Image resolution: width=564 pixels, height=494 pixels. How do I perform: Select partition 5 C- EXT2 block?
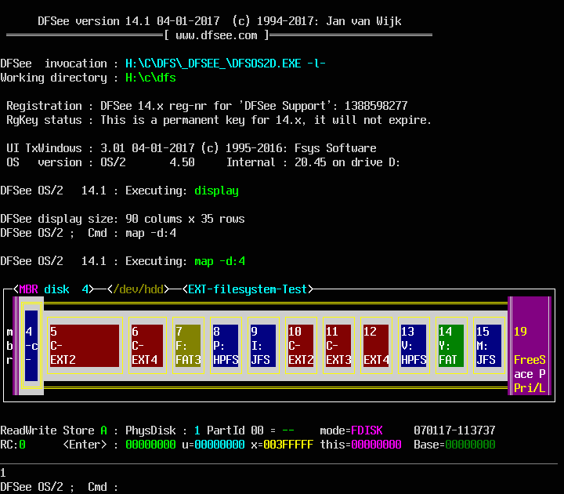85,346
